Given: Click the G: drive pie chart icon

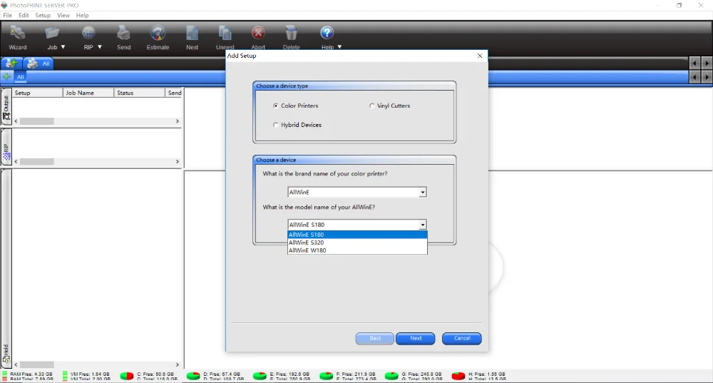Looking at the screenshot, I should [391, 376].
